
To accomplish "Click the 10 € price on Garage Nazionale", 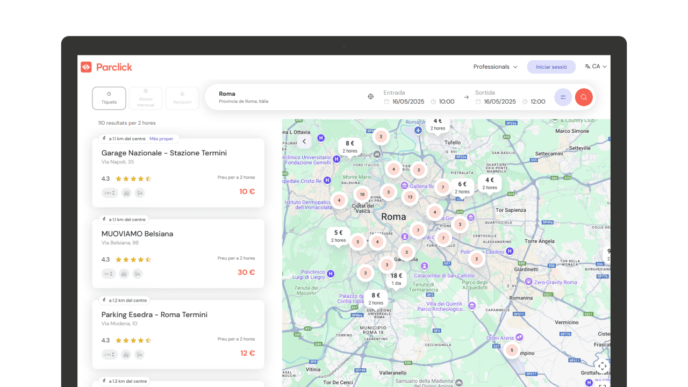I will click(x=247, y=191).
